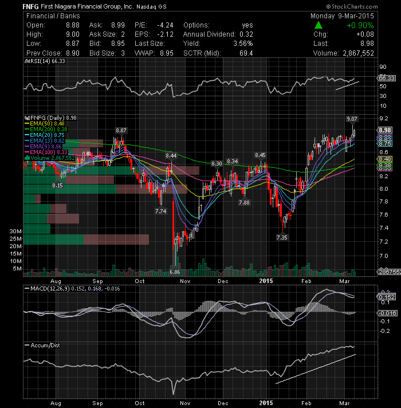Screen dimensions: 401x408
Task: Click the -0.016 histogram tag on right axis
Action: pyautogui.click(x=387, y=313)
